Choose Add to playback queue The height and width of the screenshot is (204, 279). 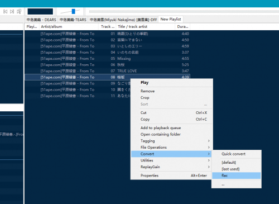tap(172, 128)
